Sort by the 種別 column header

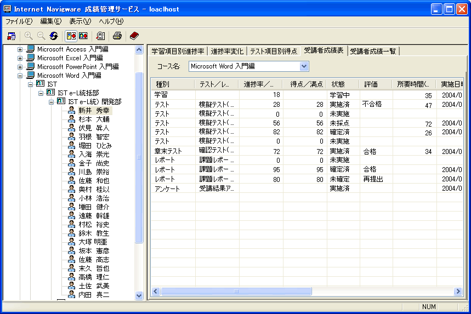tap(173, 84)
